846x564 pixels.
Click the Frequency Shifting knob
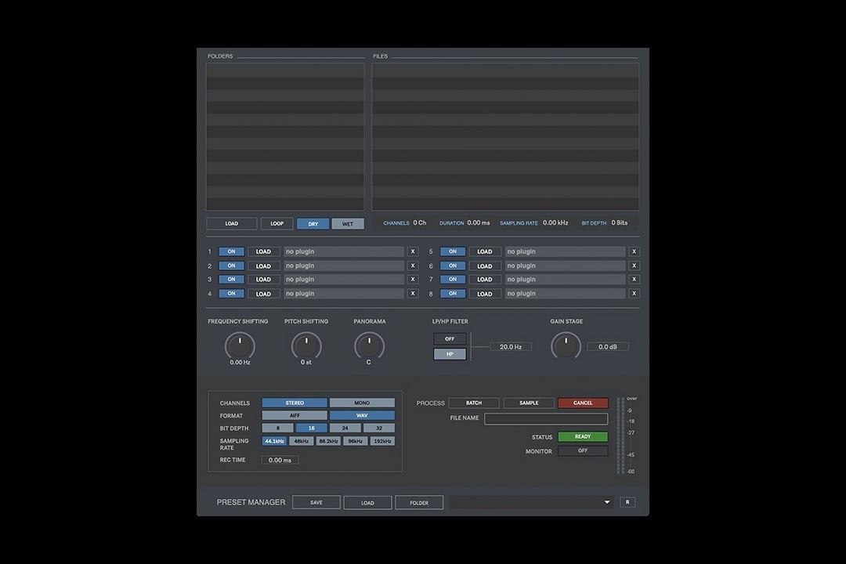point(240,346)
